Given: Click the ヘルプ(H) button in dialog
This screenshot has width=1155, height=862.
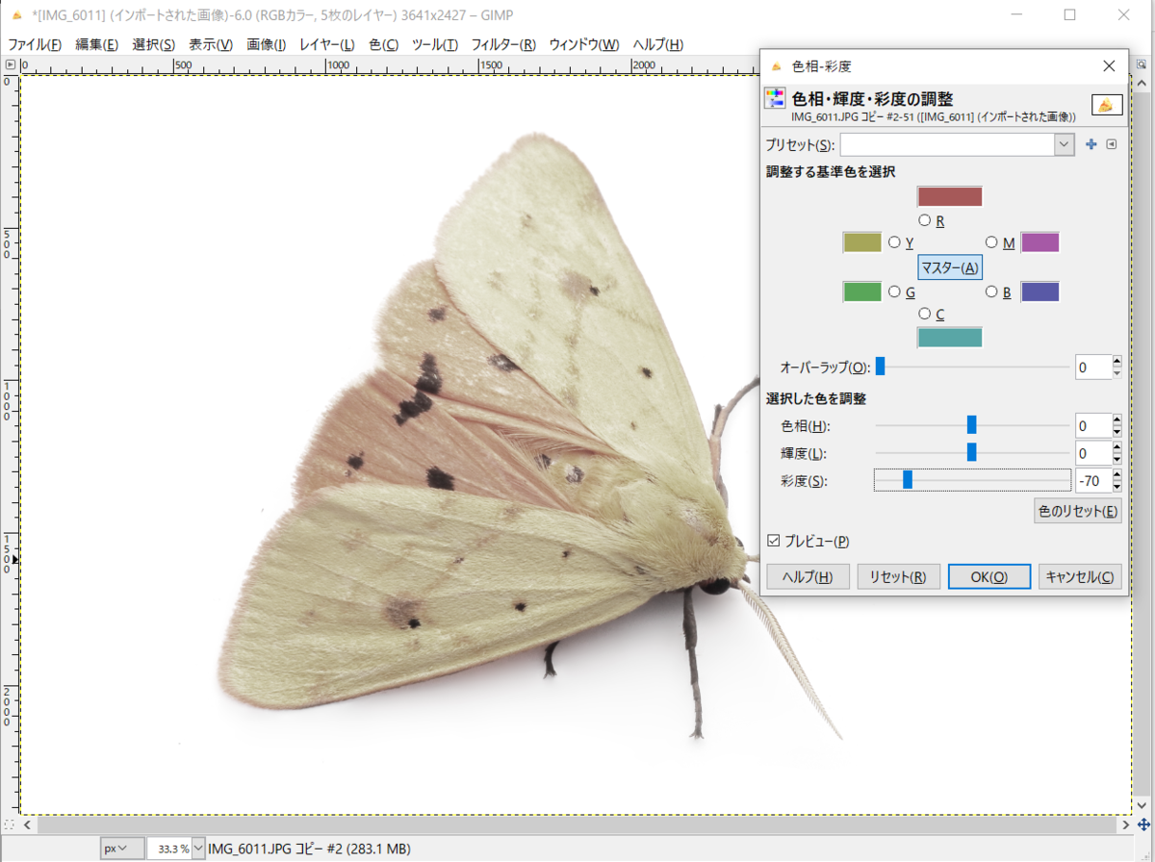Looking at the screenshot, I should pos(808,576).
